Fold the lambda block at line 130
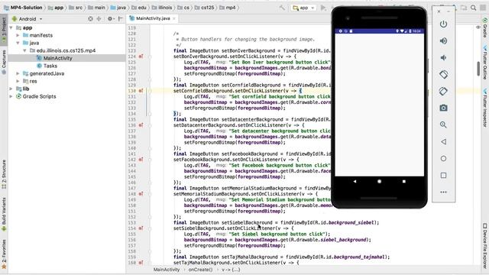The width and height of the screenshot is (489, 275). [150, 91]
